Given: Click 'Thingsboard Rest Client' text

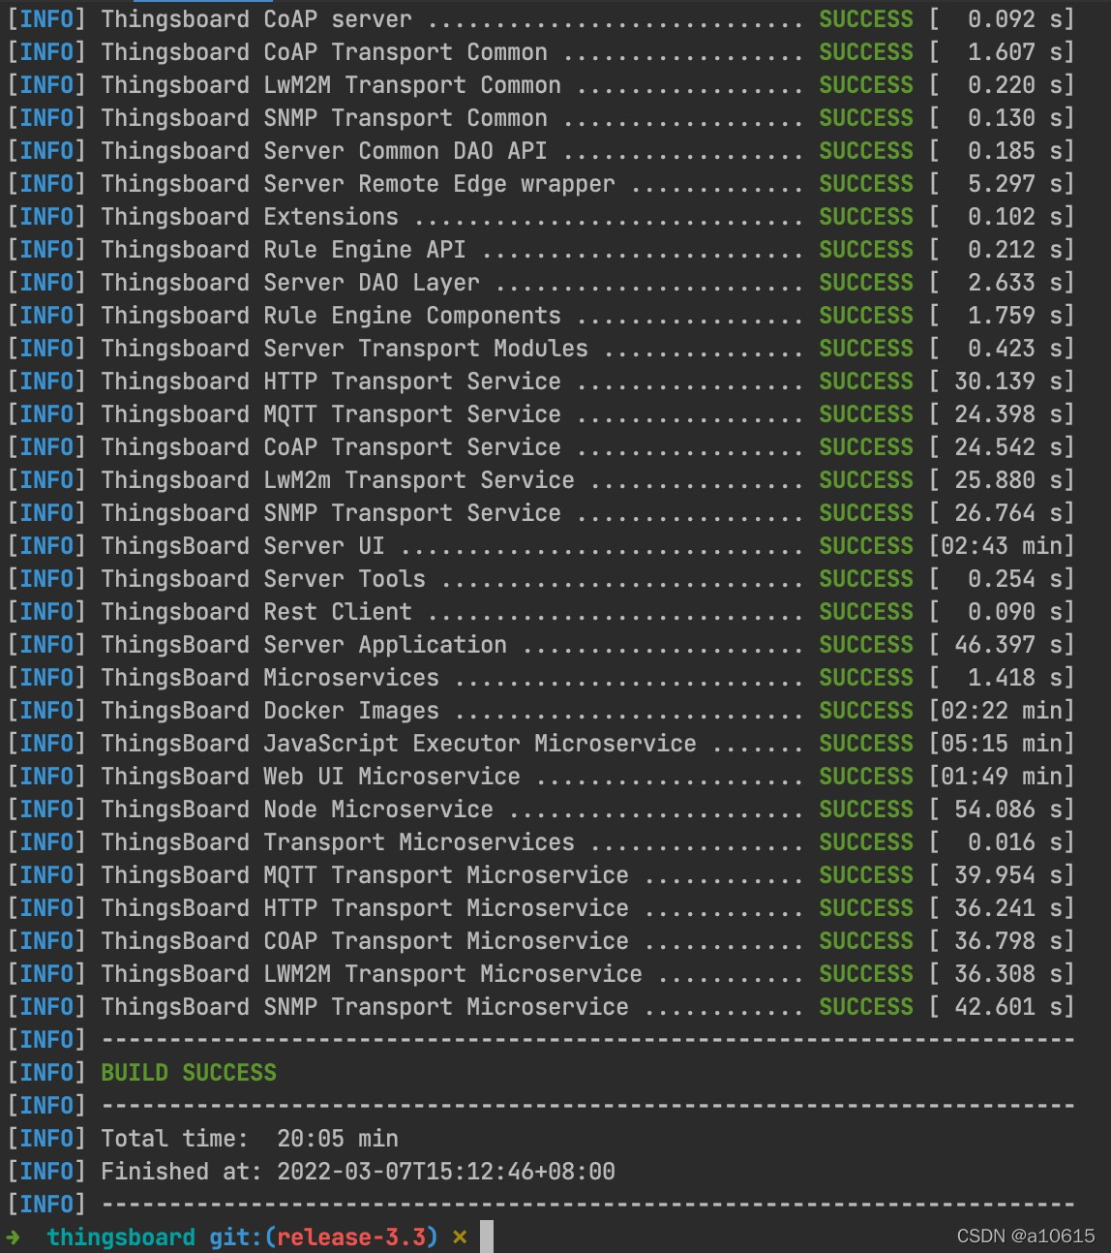Looking at the screenshot, I should pos(256,612).
